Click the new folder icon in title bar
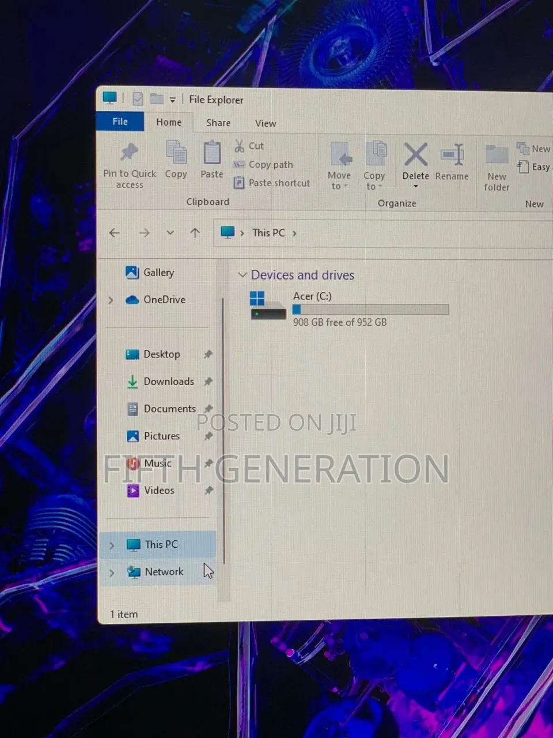The height and width of the screenshot is (738, 553). (x=157, y=99)
